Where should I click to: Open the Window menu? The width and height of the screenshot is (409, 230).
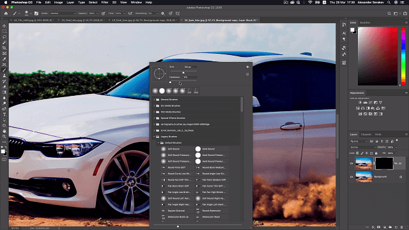click(136, 3)
